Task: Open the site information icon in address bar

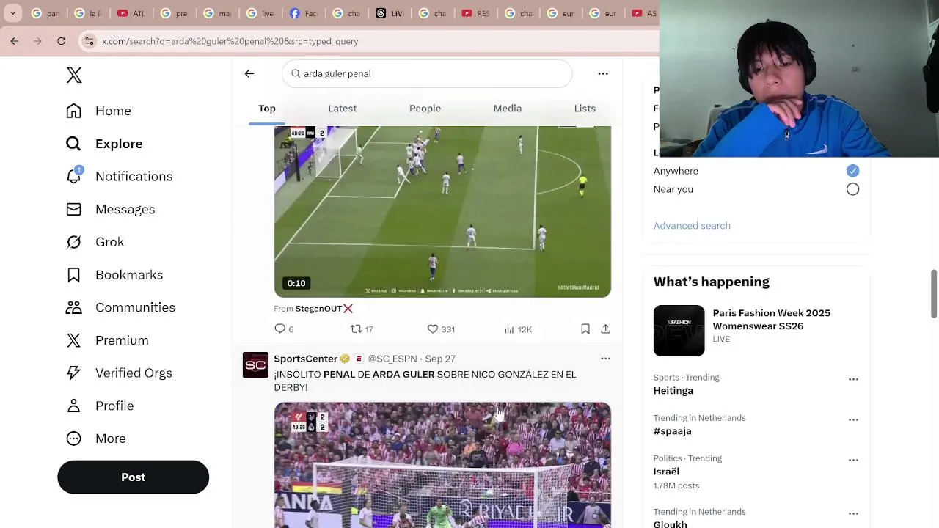Action: (x=89, y=41)
